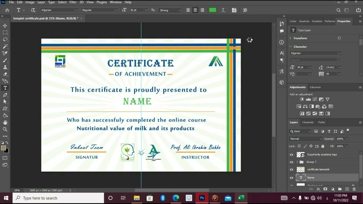Click the Windows taskbar search box
The height and width of the screenshot is (204, 363).
[x=58, y=198]
